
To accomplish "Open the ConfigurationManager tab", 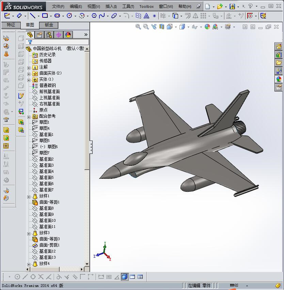I will pos(49,35).
